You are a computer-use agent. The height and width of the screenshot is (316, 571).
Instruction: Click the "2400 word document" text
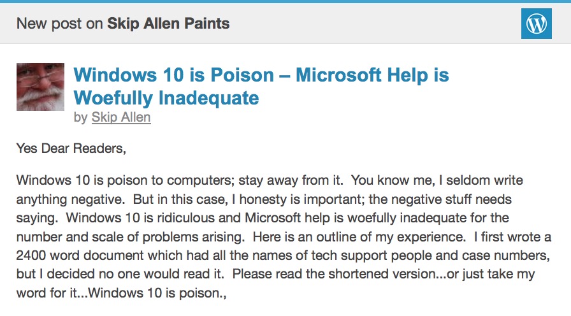point(80,255)
